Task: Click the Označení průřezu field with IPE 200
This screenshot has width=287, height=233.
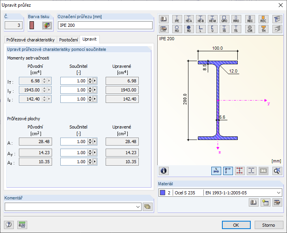Action: pos(105,25)
